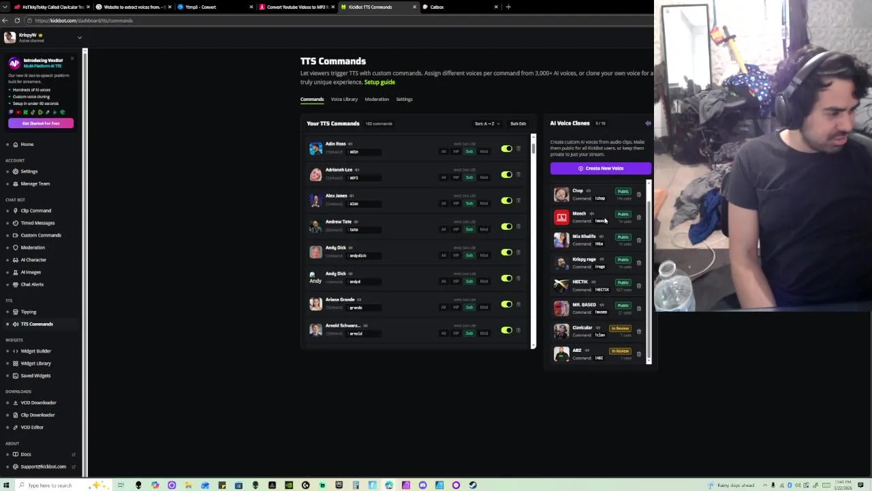
Task: Switch off the Arnold Schwarzenegger command
Action: (506, 330)
